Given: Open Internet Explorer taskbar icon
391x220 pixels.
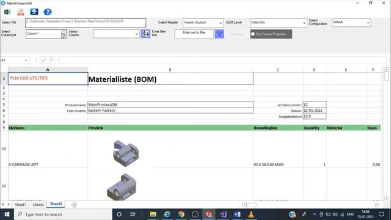Looking at the screenshot, I should (x=167, y=215).
